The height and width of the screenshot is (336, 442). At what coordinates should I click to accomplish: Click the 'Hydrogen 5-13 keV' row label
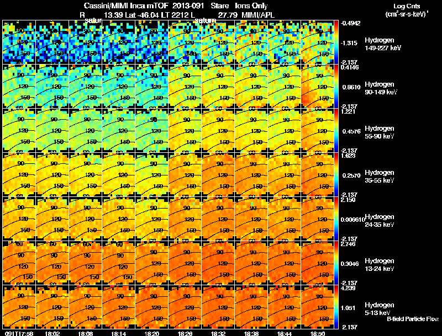tap(379, 309)
